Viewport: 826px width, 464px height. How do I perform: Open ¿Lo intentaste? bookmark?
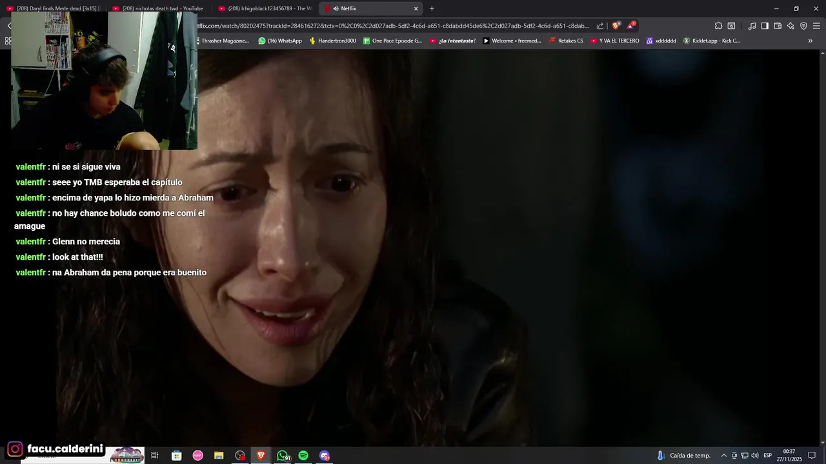(452, 41)
